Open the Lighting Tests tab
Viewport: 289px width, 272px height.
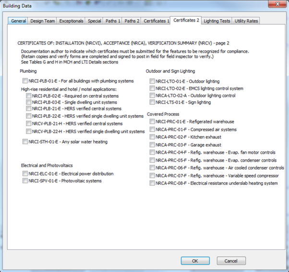(217, 21)
